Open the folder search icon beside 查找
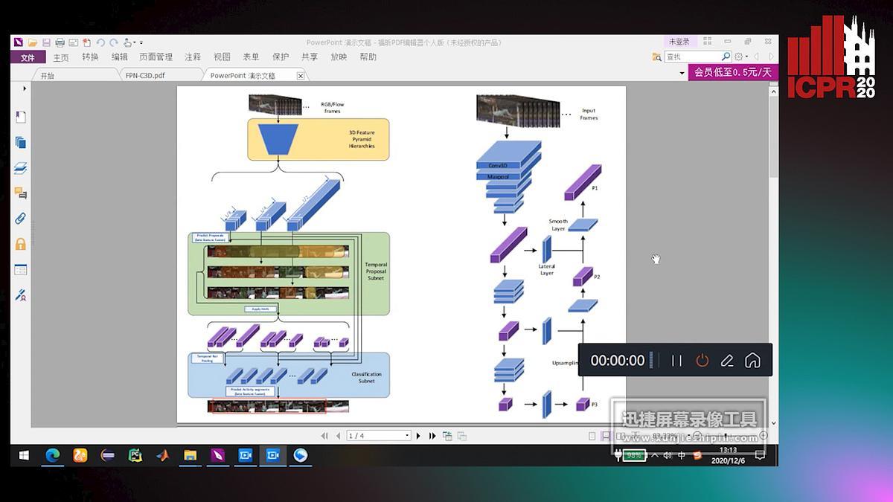 [x=657, y=57]
